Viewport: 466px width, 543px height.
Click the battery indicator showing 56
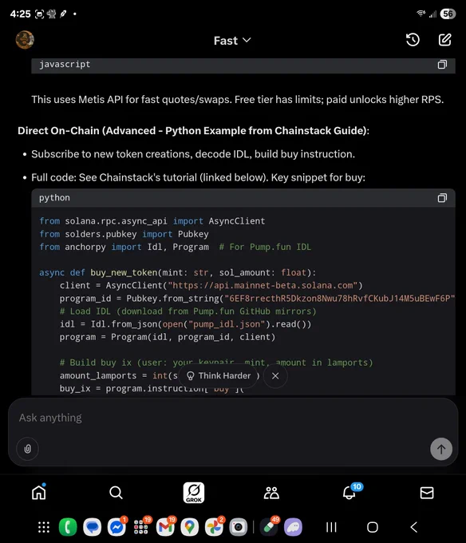[448, 14]
